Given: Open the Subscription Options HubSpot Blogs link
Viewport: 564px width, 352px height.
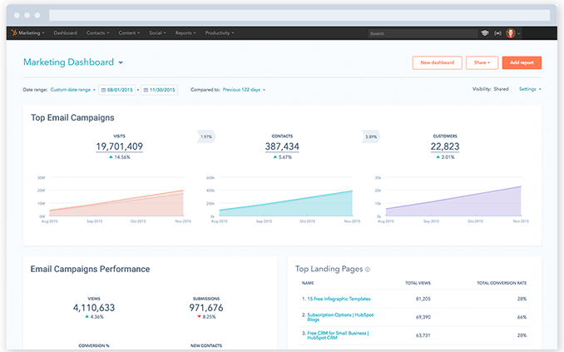Looking at the screenshot, I should 340,317.
